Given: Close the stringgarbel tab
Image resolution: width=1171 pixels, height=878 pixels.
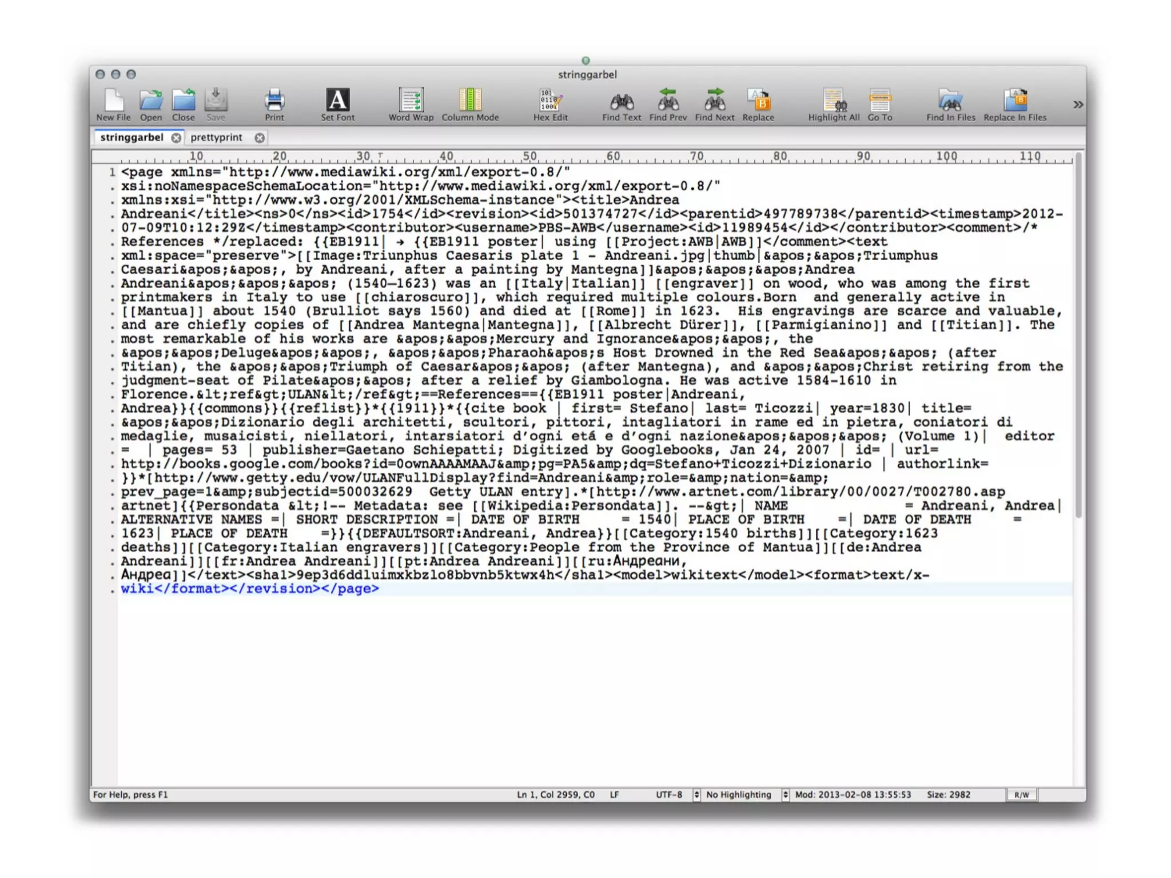Looking at the screenshot, I should point(177,138).
